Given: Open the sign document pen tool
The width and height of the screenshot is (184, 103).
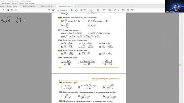Looking at the screenshot, I should [x=119, y=10].
